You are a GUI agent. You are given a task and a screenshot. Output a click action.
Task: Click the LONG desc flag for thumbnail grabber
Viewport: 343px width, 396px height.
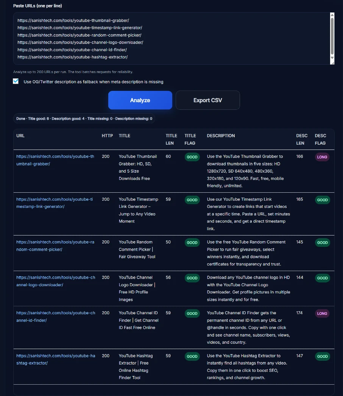pos(322,157)
